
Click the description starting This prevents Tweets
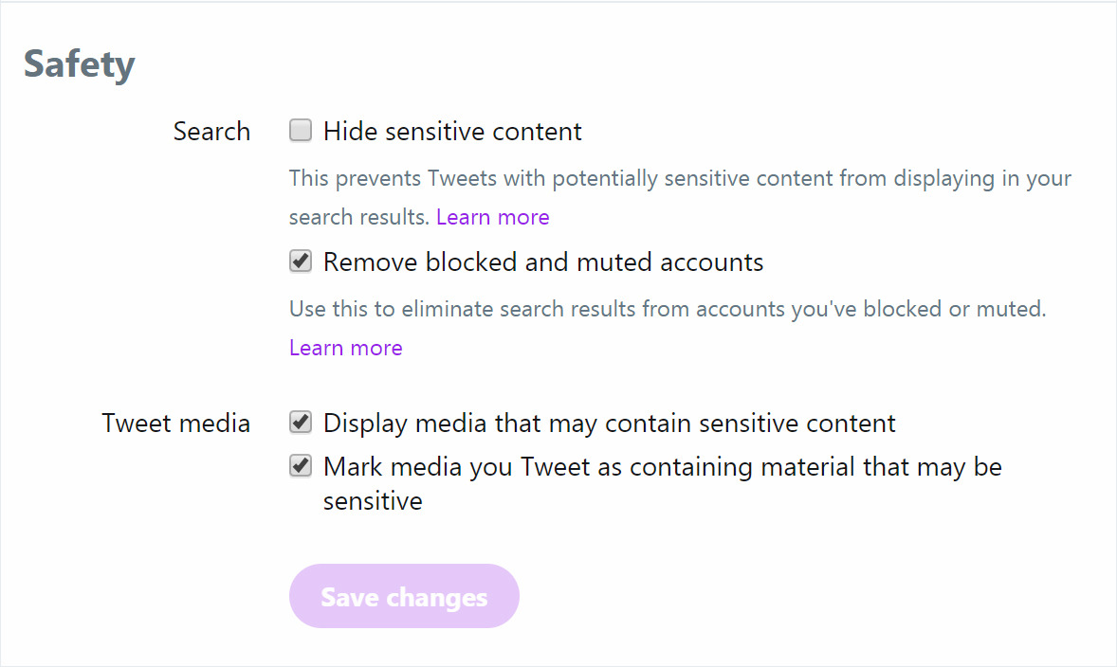click(680, 197)
